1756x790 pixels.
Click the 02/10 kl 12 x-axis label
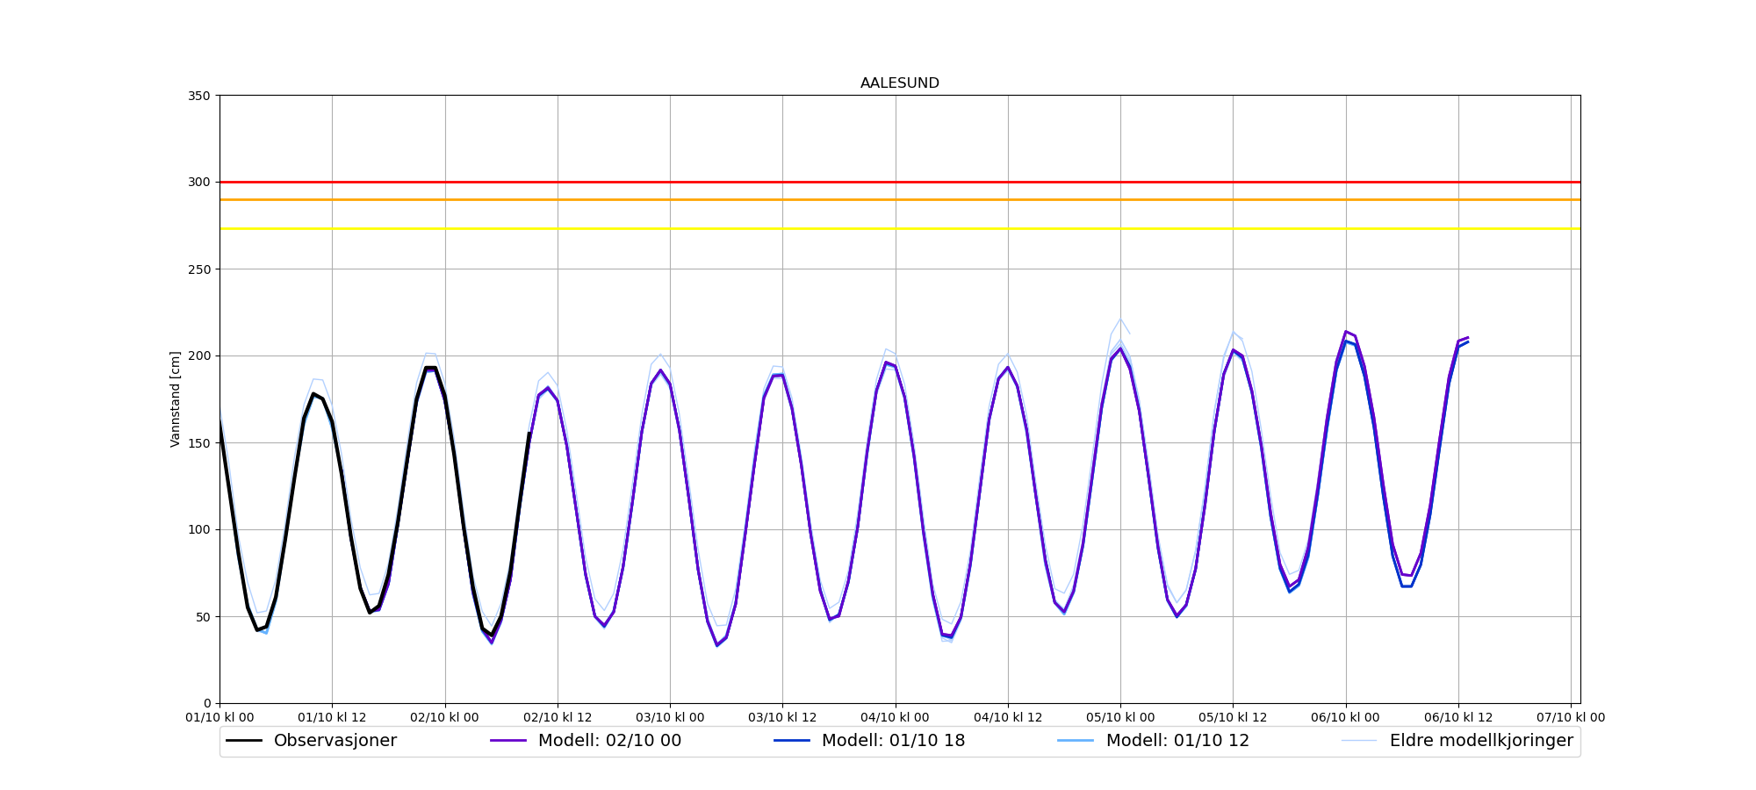click(x=558, y=718)
